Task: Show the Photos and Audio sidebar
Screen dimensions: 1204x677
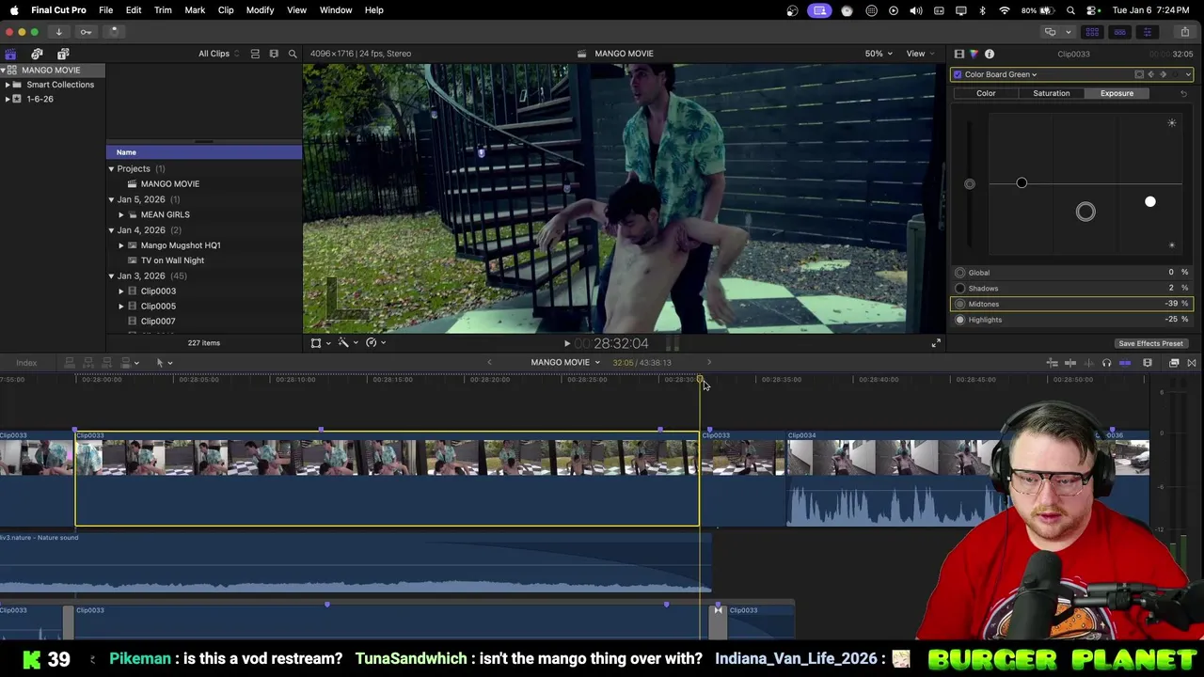Action: tap(37, 54)
